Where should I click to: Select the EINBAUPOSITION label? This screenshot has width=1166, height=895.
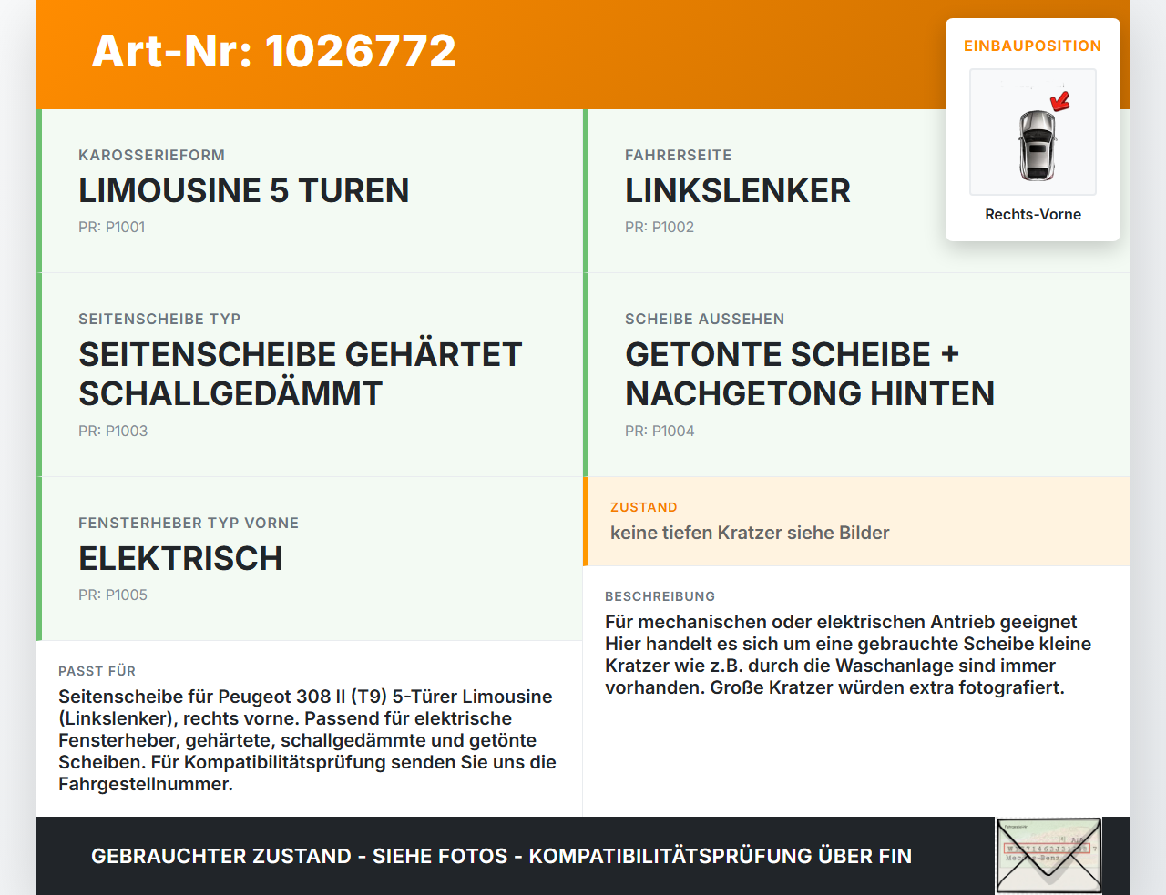pyautogui.click(x=1033, y=46)
